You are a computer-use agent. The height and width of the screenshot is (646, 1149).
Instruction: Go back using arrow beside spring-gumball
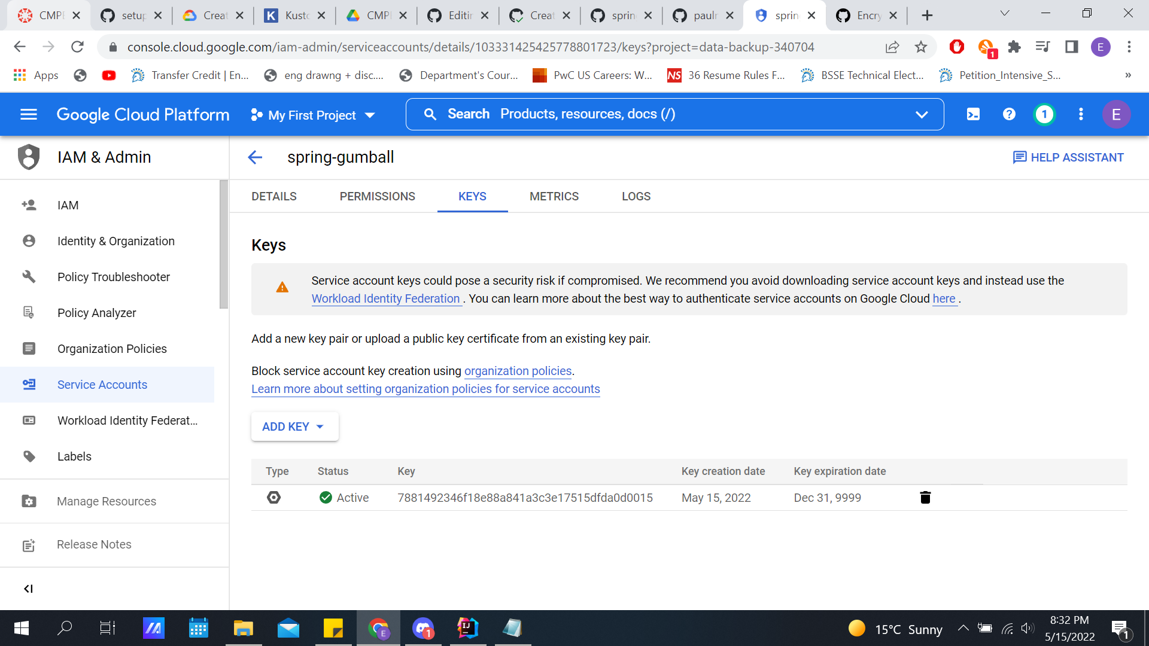click(x=255, y=157)
